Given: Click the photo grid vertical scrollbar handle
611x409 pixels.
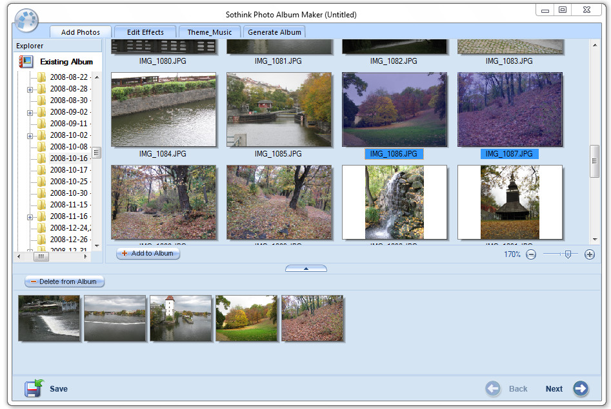Looking at the screenshot, I should tap(595, 161).
